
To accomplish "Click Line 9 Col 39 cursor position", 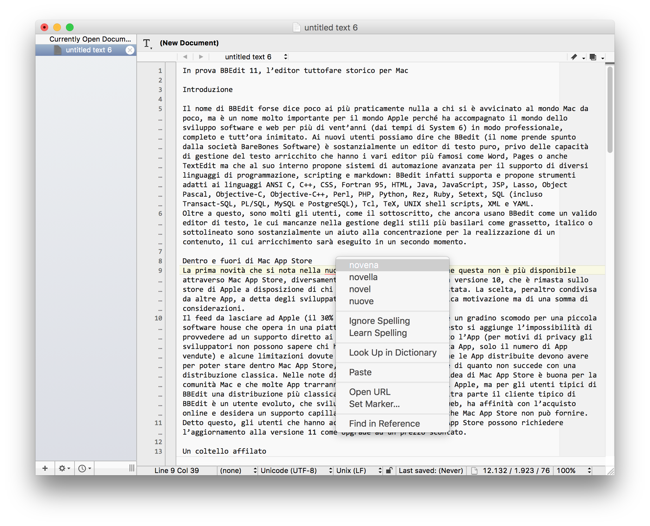I will (177, 470).
